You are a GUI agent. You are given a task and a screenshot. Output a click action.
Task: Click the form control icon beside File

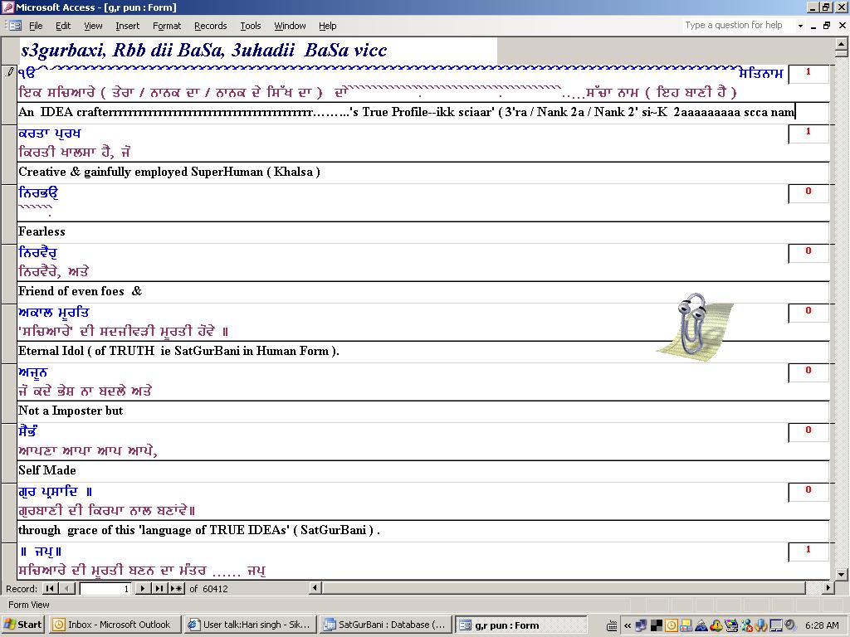(x=14, y=26)
